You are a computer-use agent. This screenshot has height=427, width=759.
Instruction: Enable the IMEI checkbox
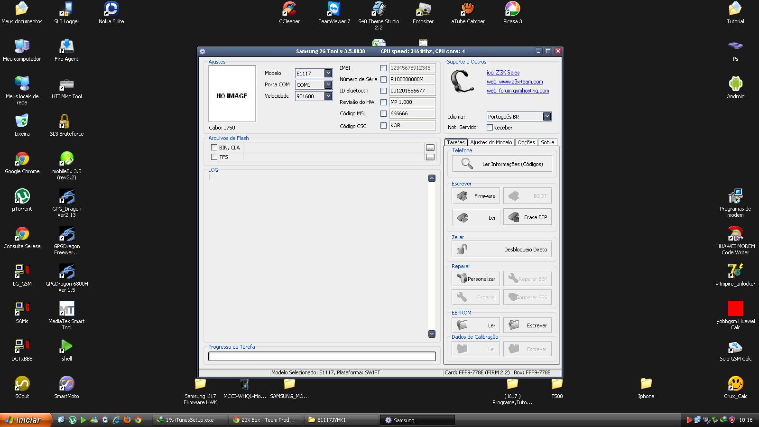point(383,68)
